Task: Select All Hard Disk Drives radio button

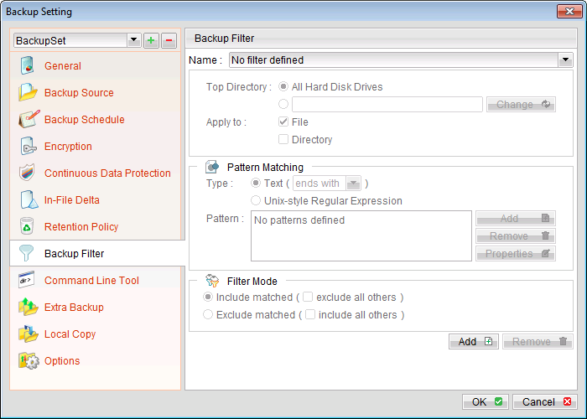Action: (283, 87)
